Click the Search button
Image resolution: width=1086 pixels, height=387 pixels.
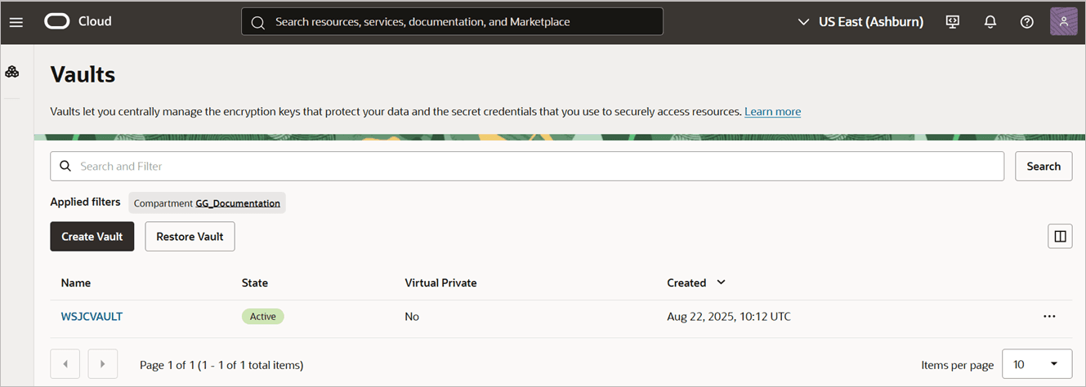click(1044, 166)
